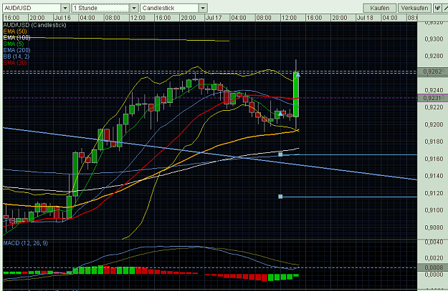Click the tall green candle at 12:00 Jul 17
The image size is (448, 291).
tap(296, 94)
